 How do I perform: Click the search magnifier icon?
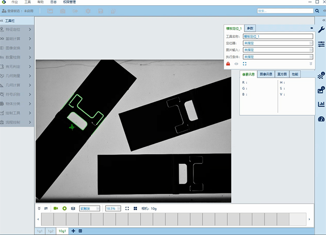tap(317, 11)
